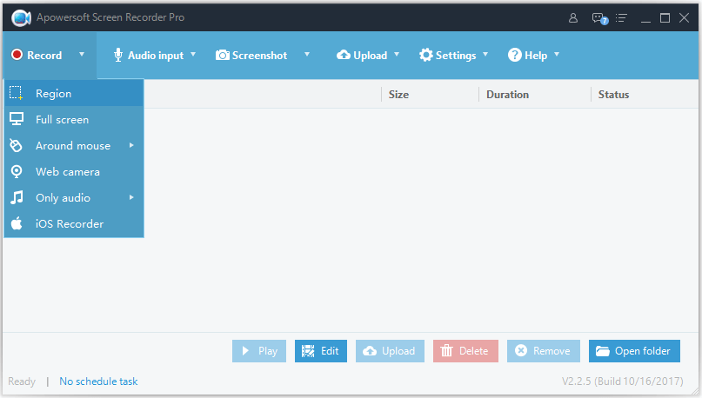Image resolution: width=702 pixels, height=398 pixels.
Task: Sort by the Size column header
Action: tap(398, 95)
